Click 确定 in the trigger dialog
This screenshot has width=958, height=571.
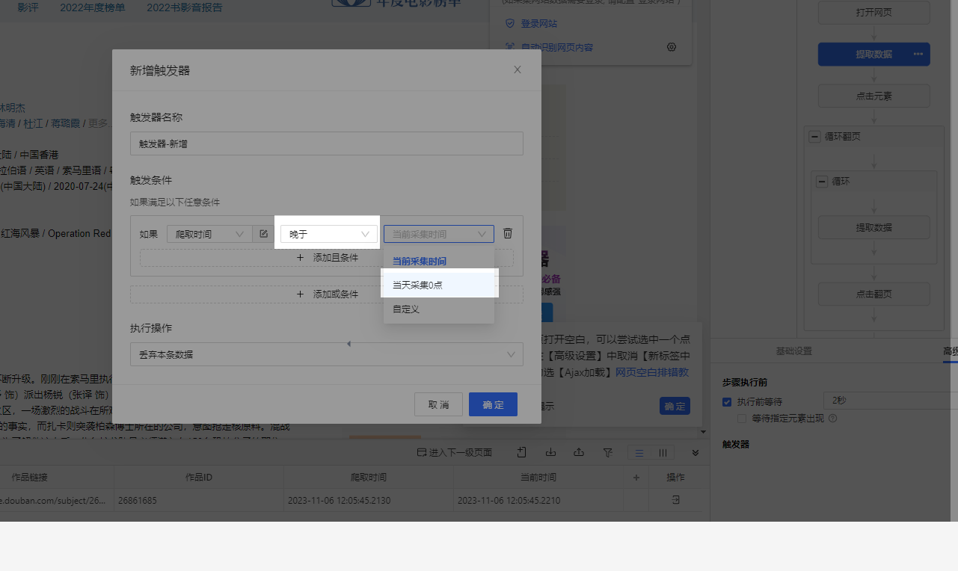[493, 404]
